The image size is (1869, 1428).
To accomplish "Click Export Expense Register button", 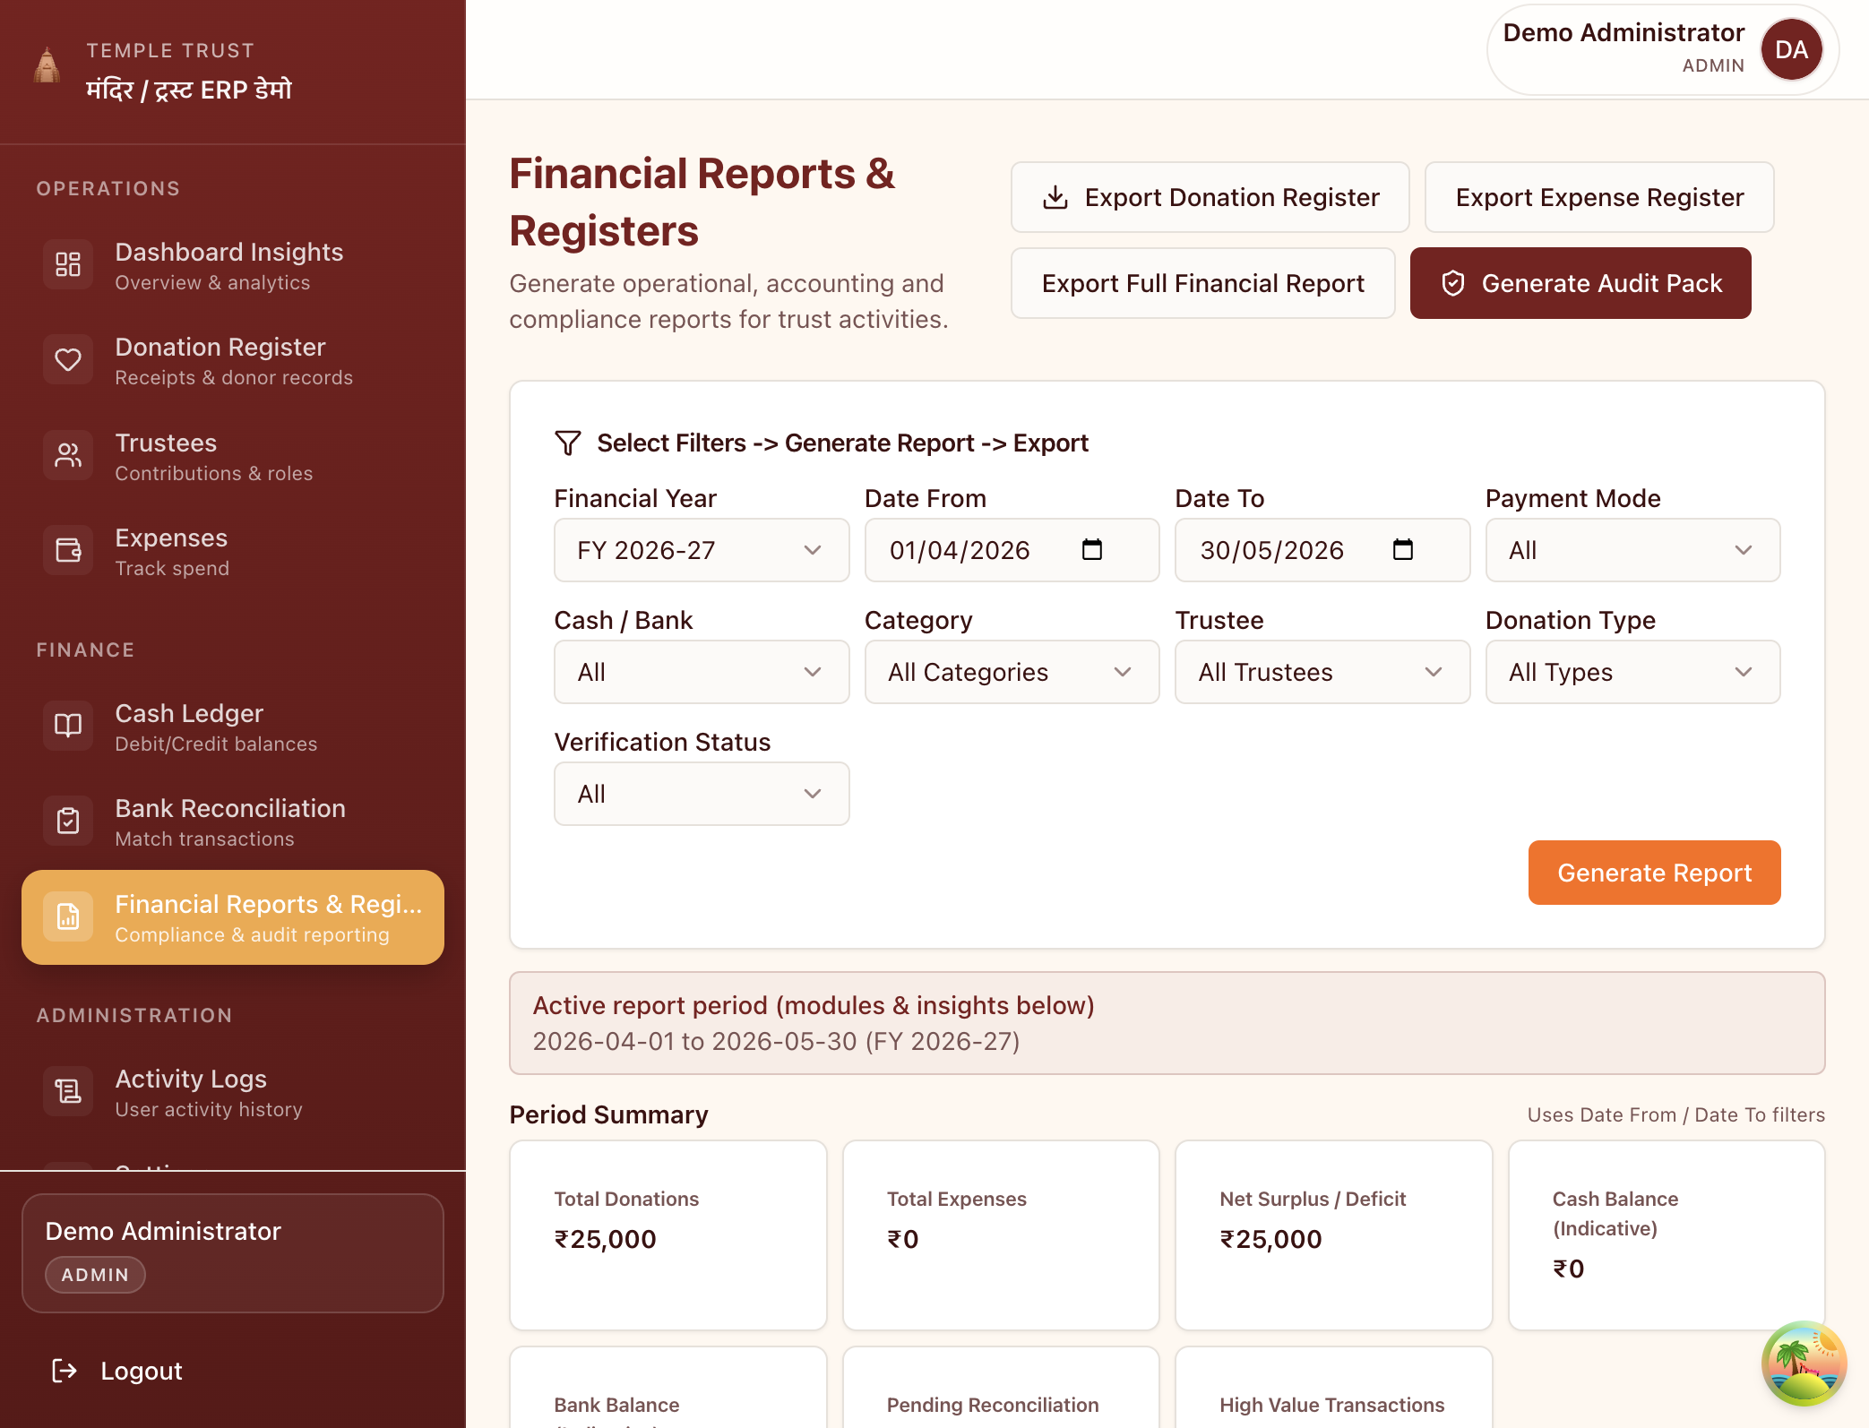I will [1599, 197].
